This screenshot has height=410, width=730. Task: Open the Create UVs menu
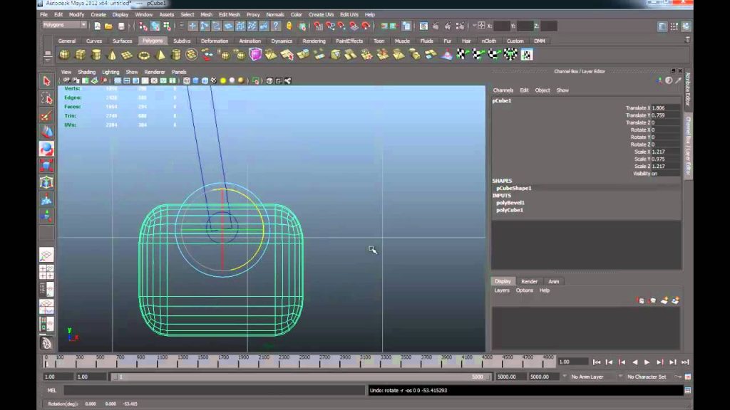click(322, 14)
